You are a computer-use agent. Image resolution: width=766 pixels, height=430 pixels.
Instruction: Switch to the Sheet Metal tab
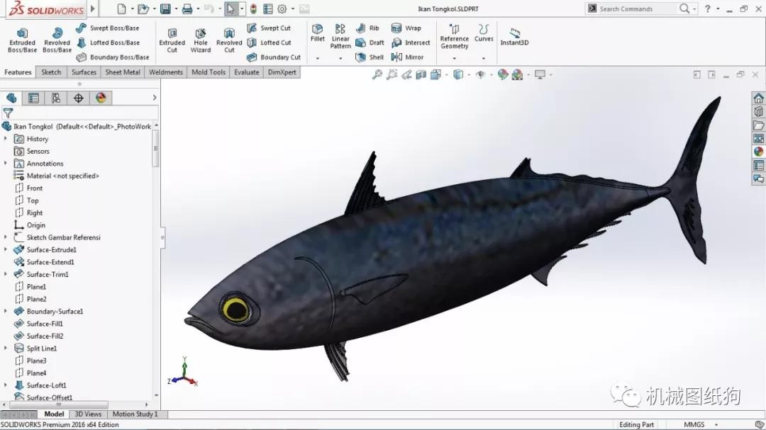(121, 72)
